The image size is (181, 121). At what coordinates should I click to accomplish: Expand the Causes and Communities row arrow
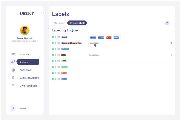pos(171,43)
